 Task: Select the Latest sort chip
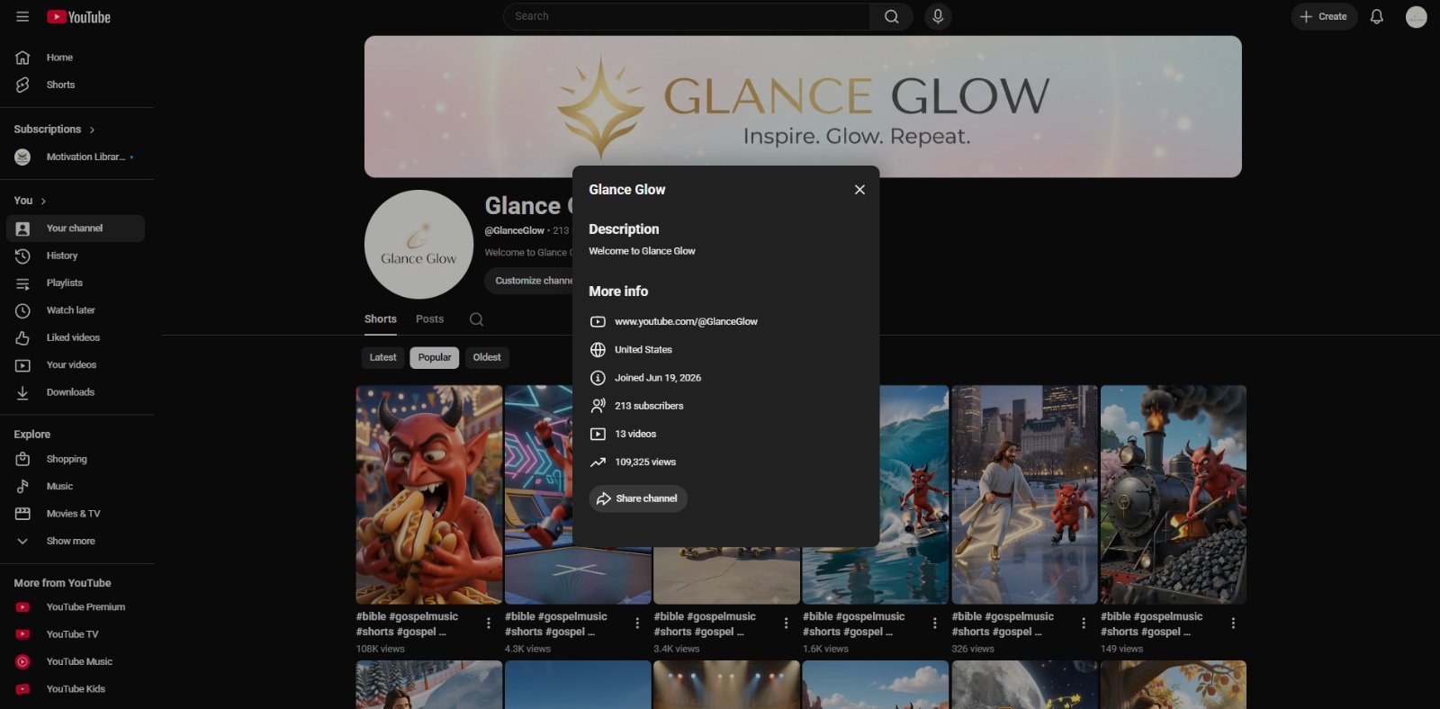[x=382, y=357]
